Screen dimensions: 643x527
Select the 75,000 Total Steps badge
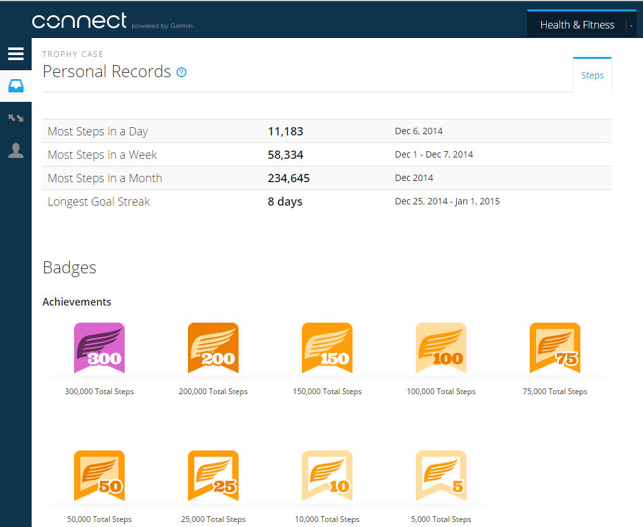click(555, 348)
